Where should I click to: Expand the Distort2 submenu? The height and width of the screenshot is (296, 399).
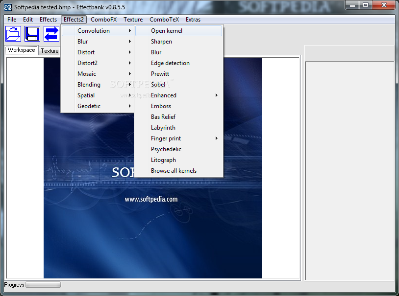tap(98, 63)
